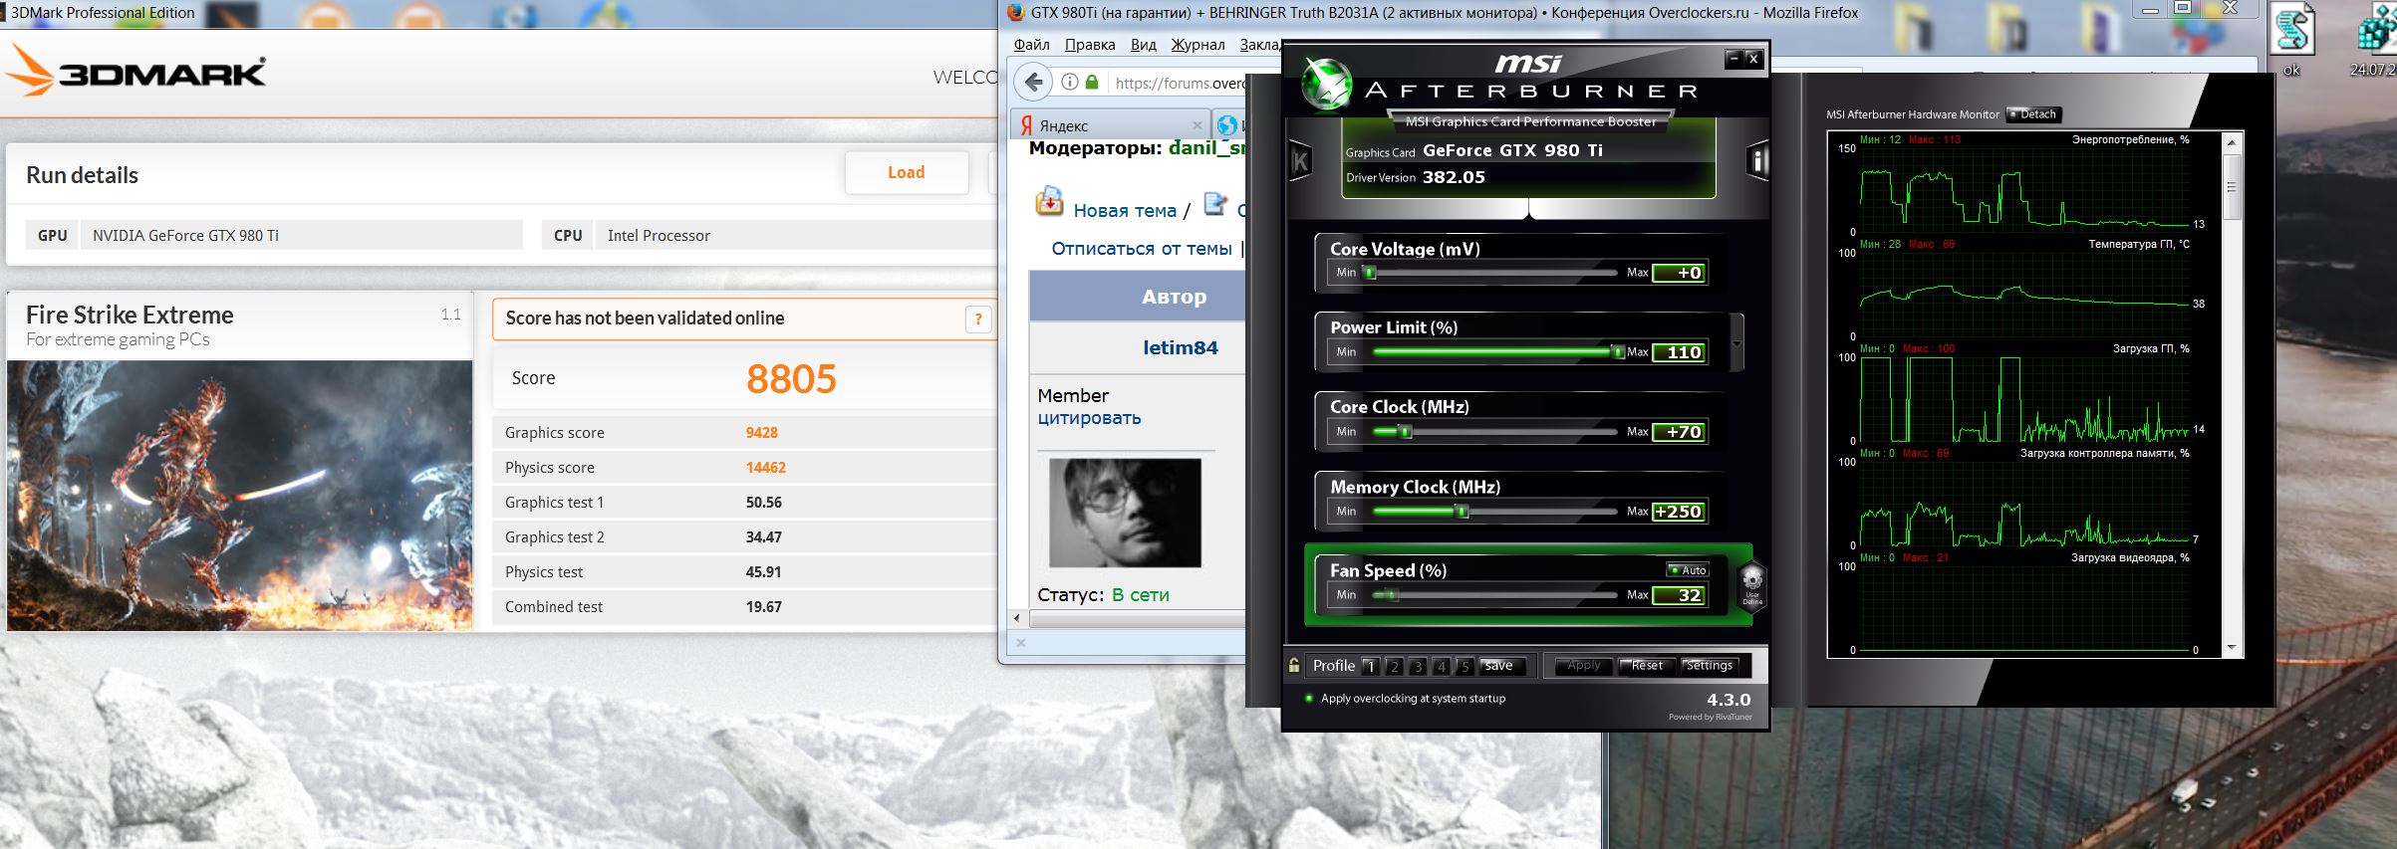The image size is (2397, 849).
Task: Click the 8805 overall score value
Action: pos(791,379)
